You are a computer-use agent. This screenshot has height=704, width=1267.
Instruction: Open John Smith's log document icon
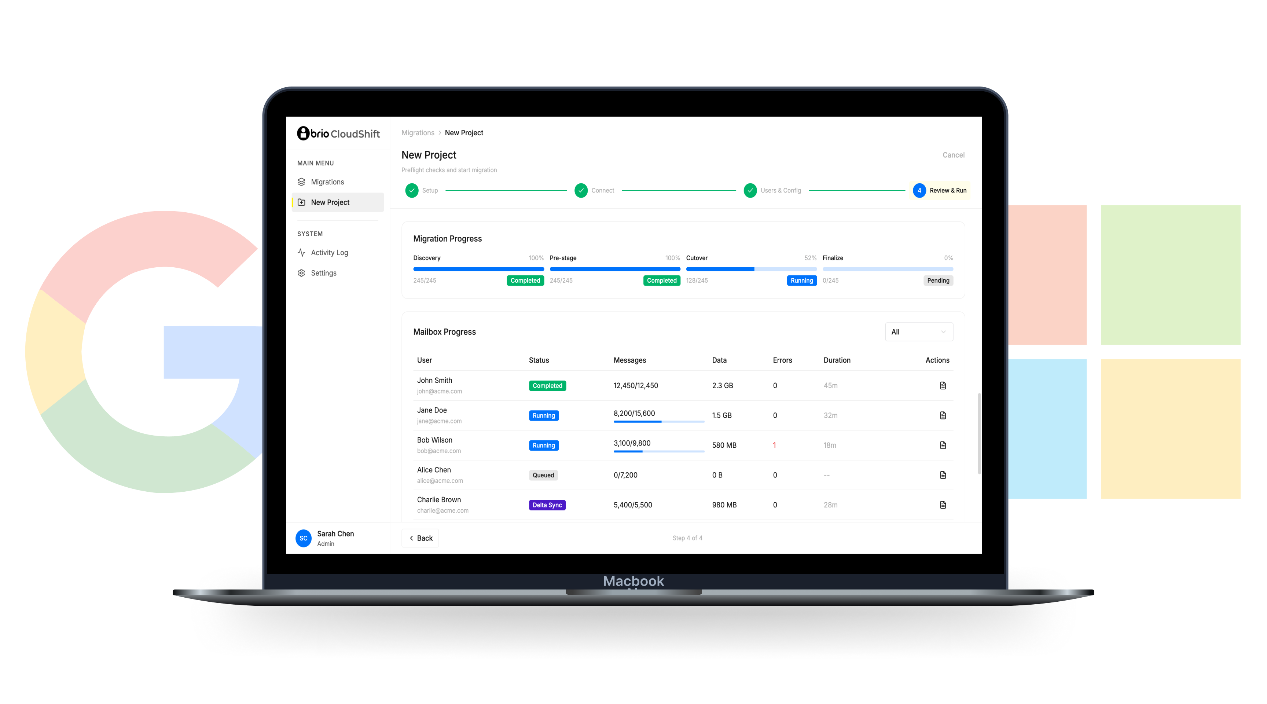pos(943,385)
